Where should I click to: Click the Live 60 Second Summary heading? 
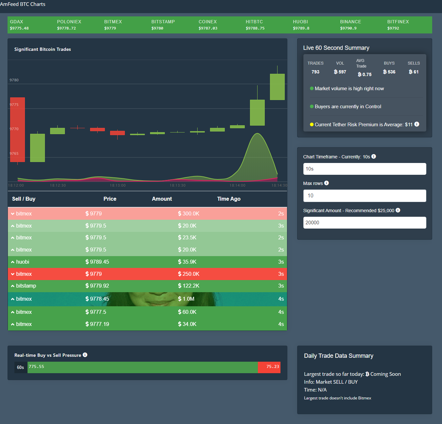click(x=336, y=48)
